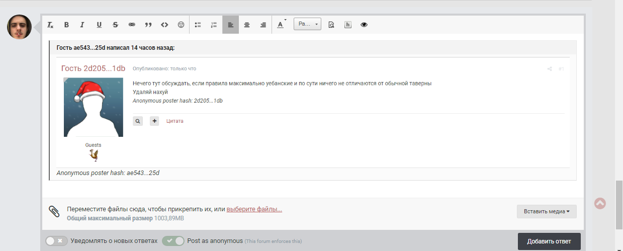The width and height of the screenshot is (623, 251).
Task: Apply strikethrough formatting
Action: 115,25
